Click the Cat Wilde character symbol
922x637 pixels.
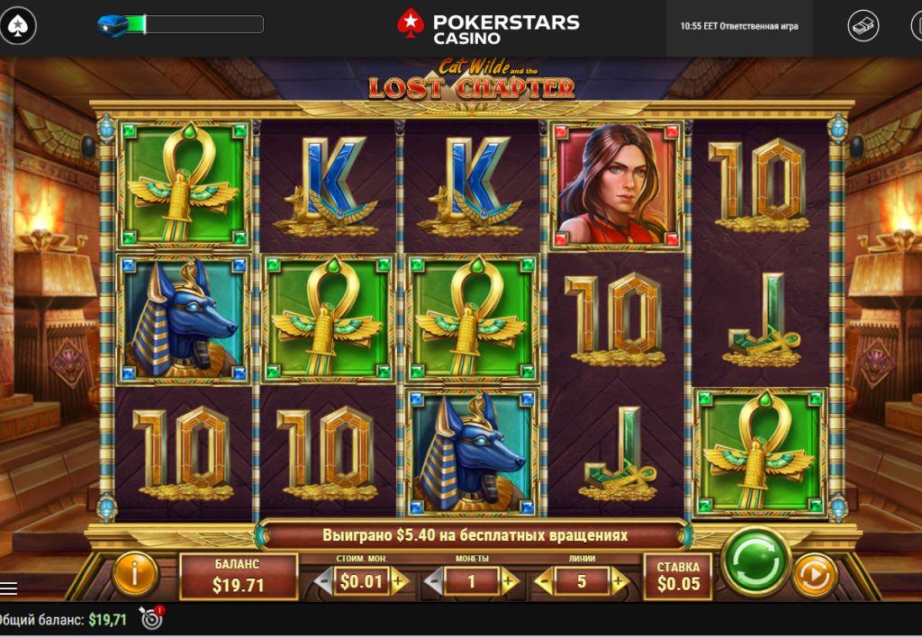tap(616, 185)
